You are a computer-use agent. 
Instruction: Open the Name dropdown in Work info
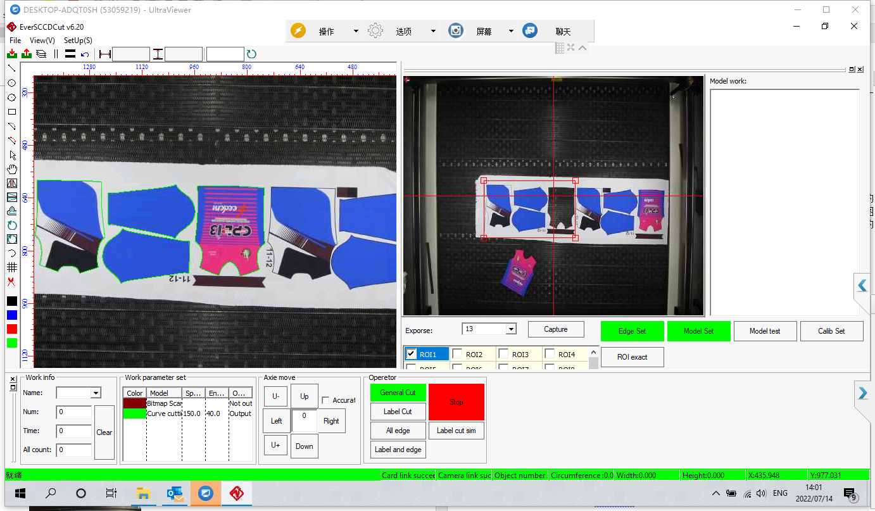click(96, 393)
